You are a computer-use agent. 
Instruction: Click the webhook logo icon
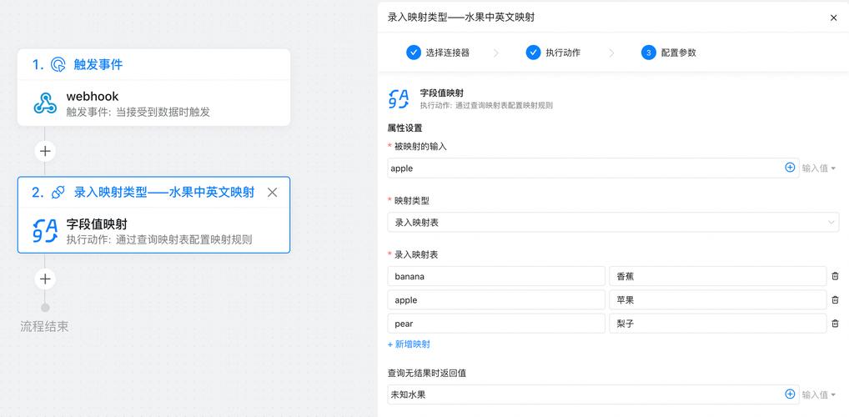pos(45,103)
